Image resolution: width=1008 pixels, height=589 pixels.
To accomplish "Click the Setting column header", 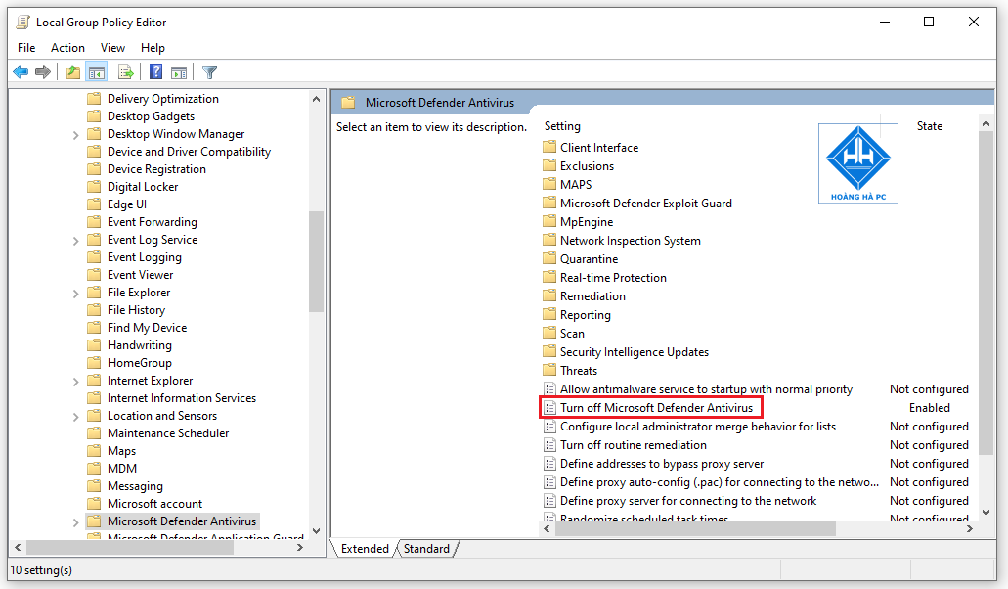I will click(x=562, y=126).
